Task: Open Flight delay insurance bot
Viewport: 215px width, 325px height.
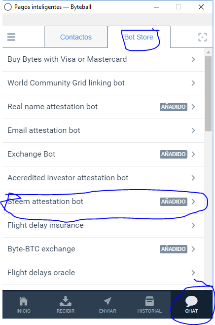Action: pyautogui.click(x=103, y=225)
